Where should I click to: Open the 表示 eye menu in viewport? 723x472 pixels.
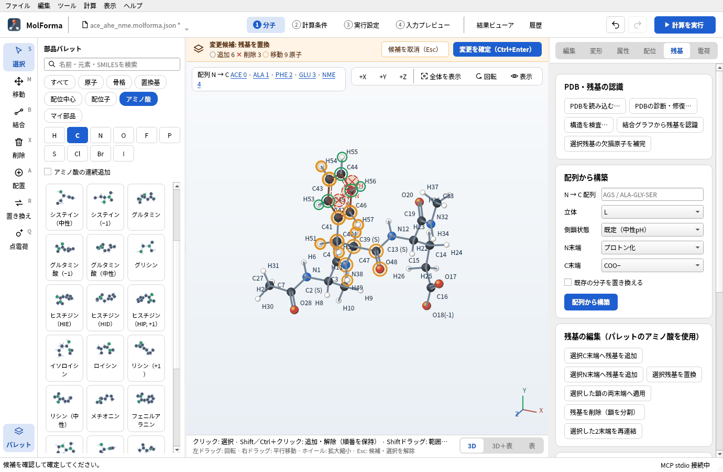(521, 77)
